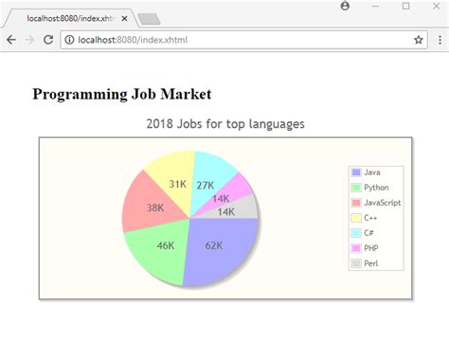449x358 pixels.
Task: Select the localhost:8080/index.xhtml tab
Action: [70, 18]
